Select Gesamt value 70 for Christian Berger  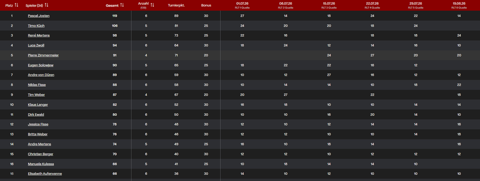[115, 154]
